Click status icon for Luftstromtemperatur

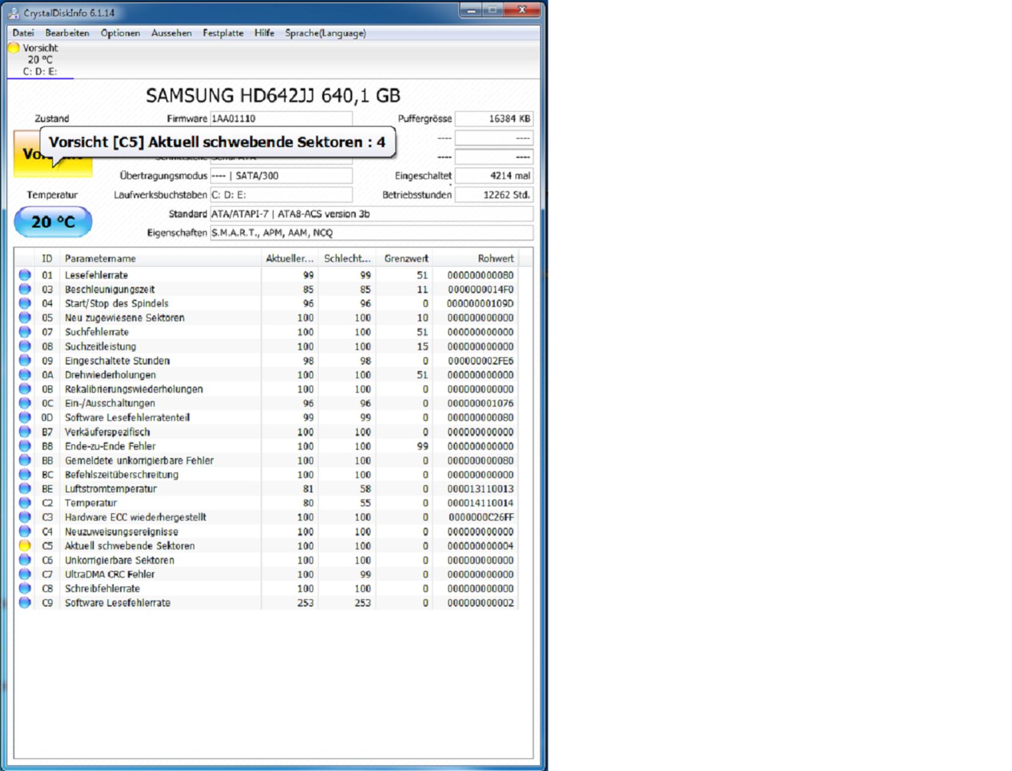[25, 489]
